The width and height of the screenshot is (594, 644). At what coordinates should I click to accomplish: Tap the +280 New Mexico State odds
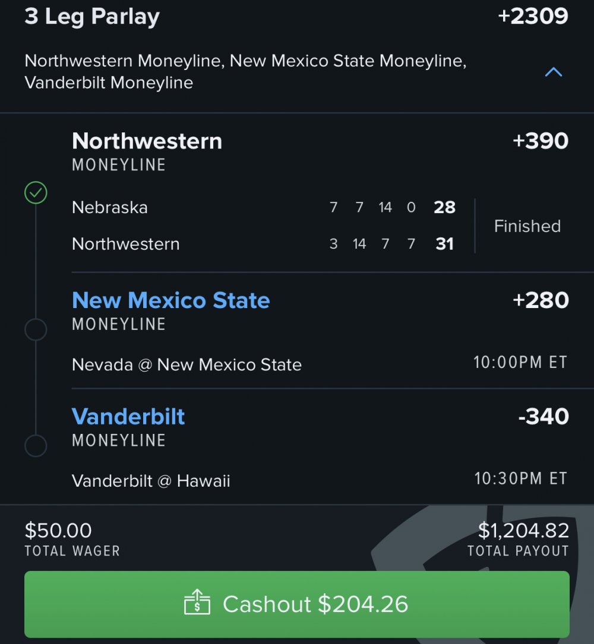tap(541, 300)
